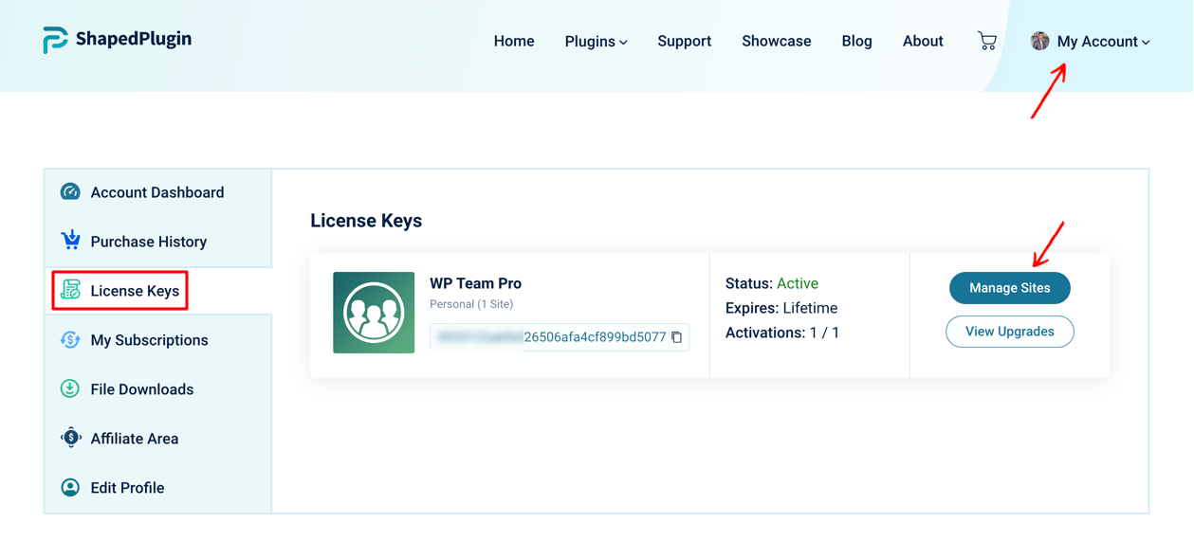Image resolution: width=1194 pixels, height=559 pixels.
Task: Click the Manage Sites button
Action: click(x=1009, y=287)
